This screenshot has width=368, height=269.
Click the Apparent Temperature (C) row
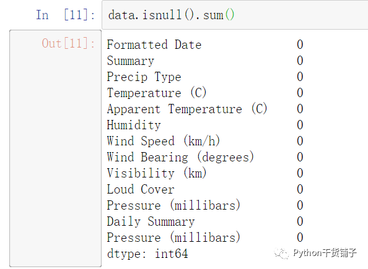click(x=205, y=109)
